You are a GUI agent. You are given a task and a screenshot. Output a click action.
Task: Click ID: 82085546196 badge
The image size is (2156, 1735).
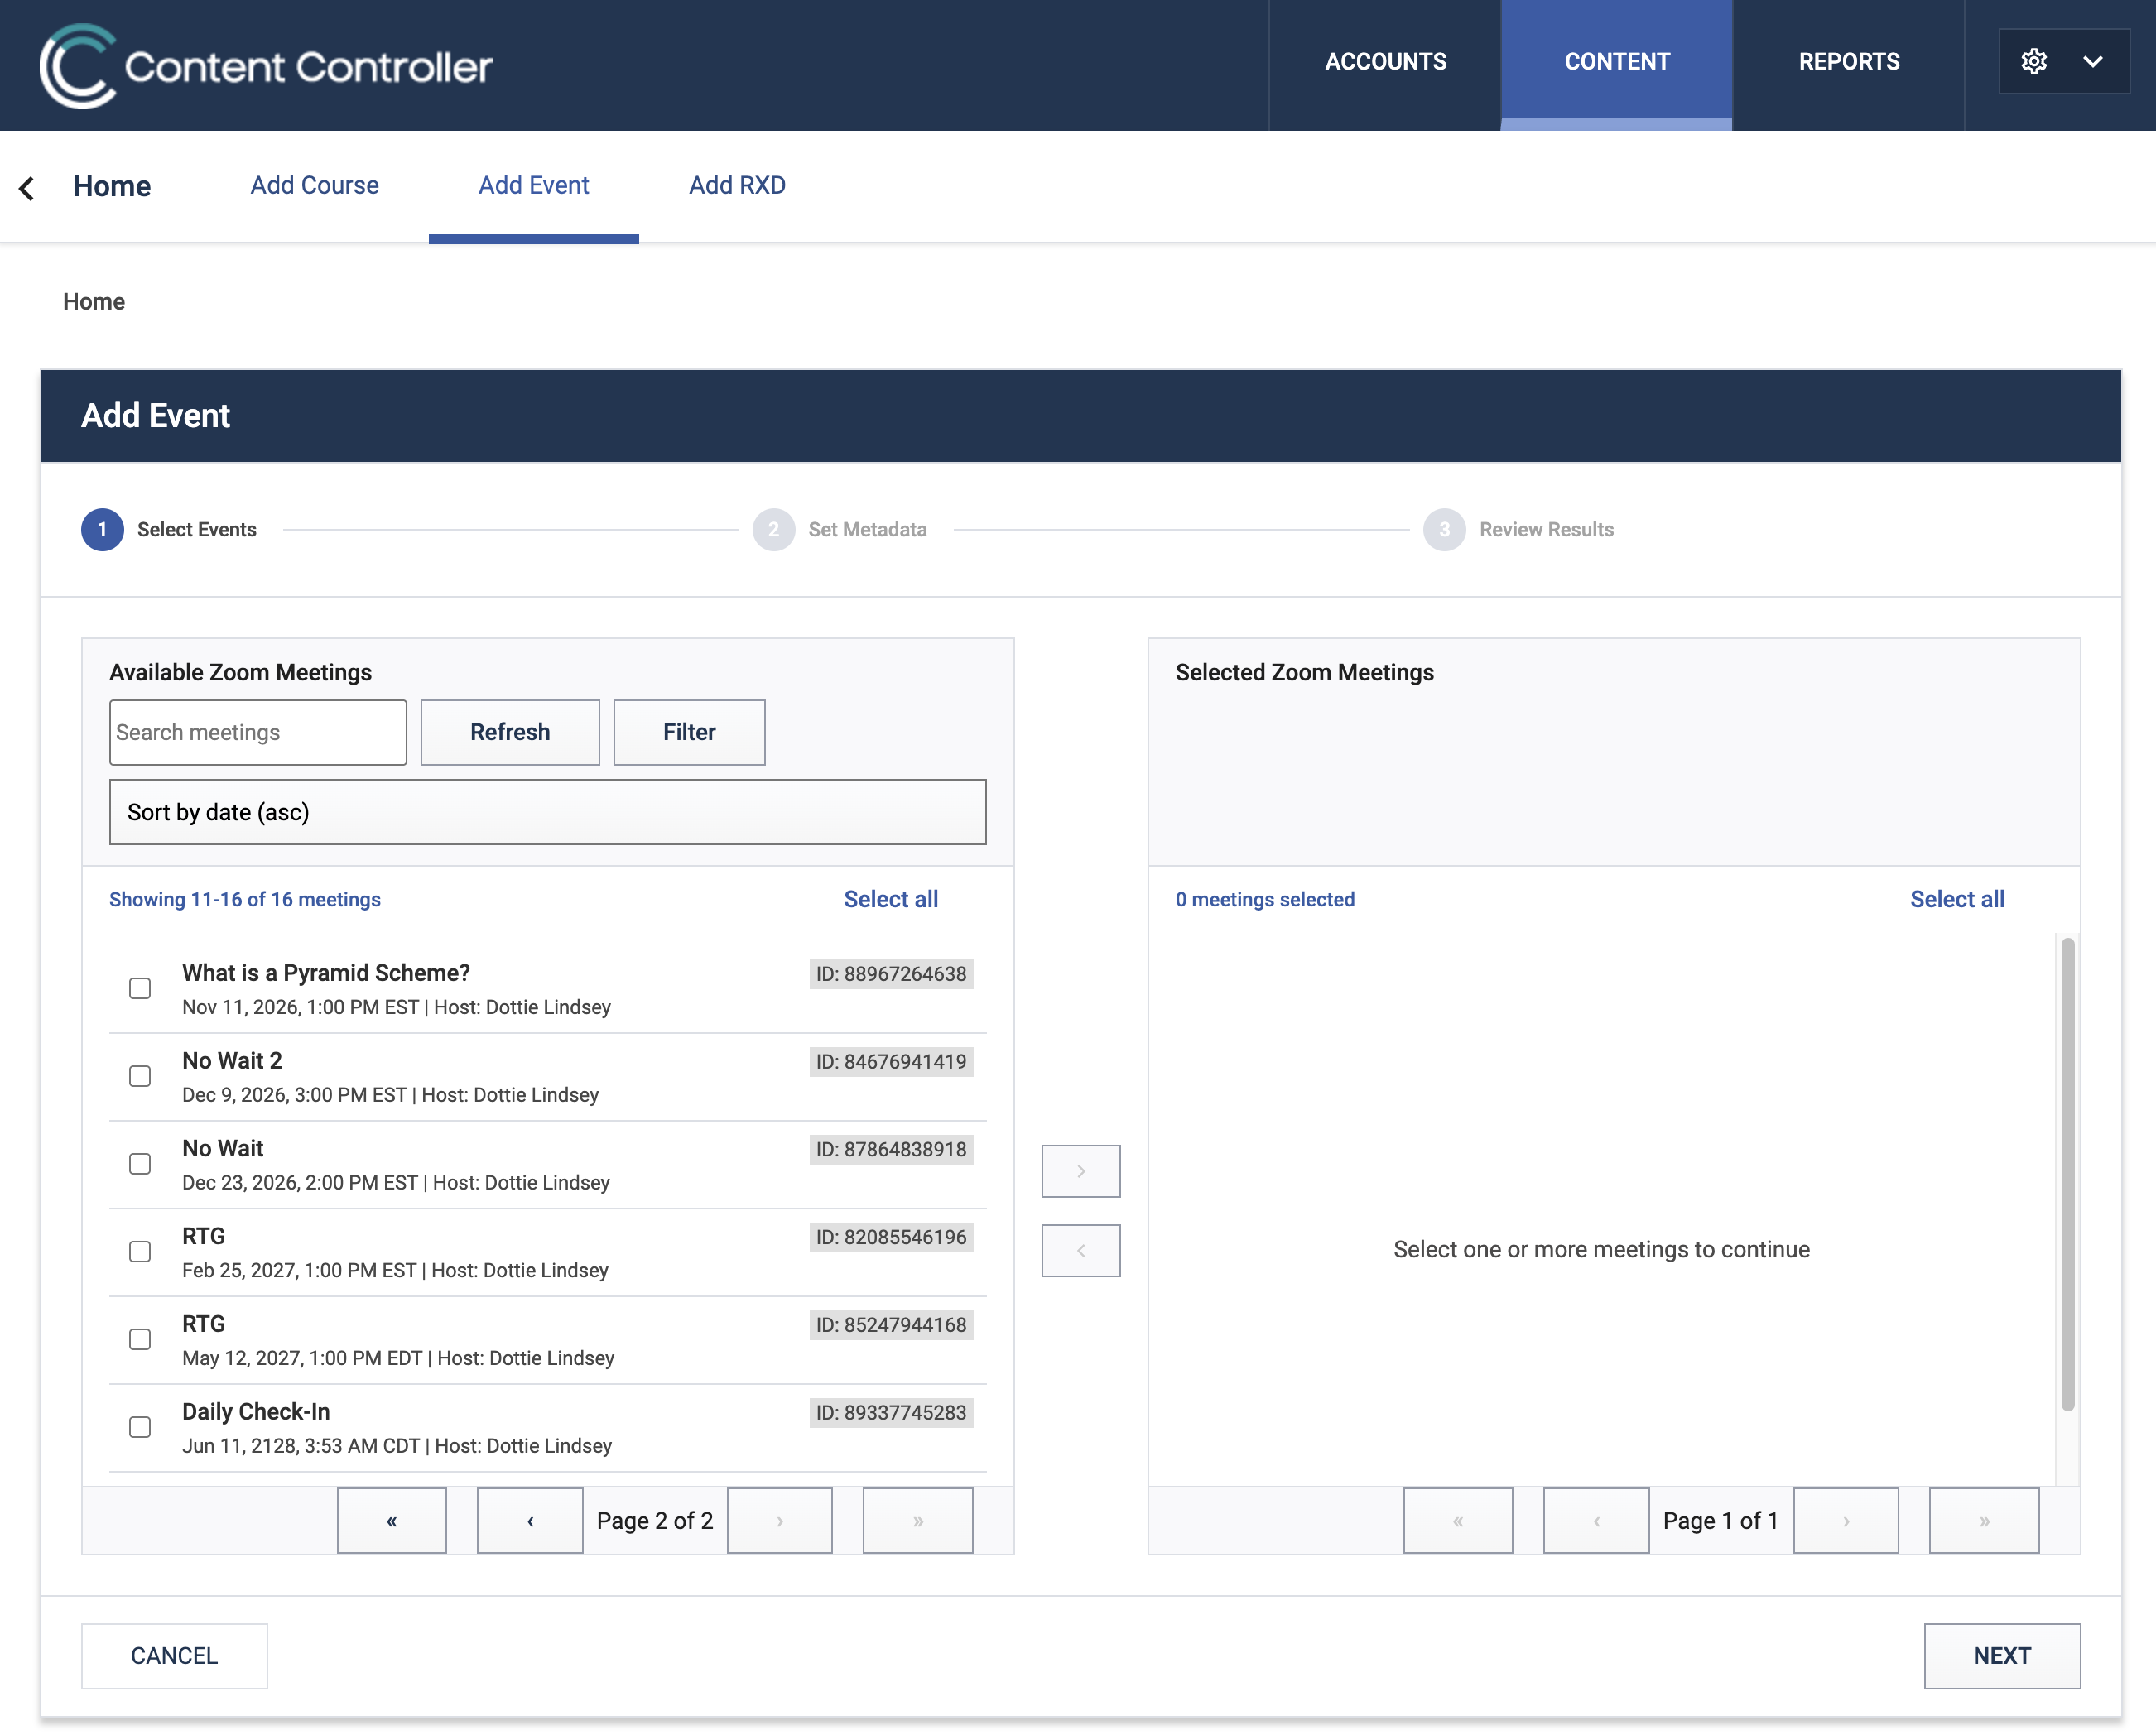[x=891, y=1237]
